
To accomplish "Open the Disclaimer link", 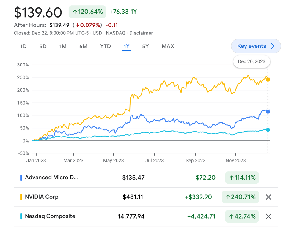I will (141, 33).
